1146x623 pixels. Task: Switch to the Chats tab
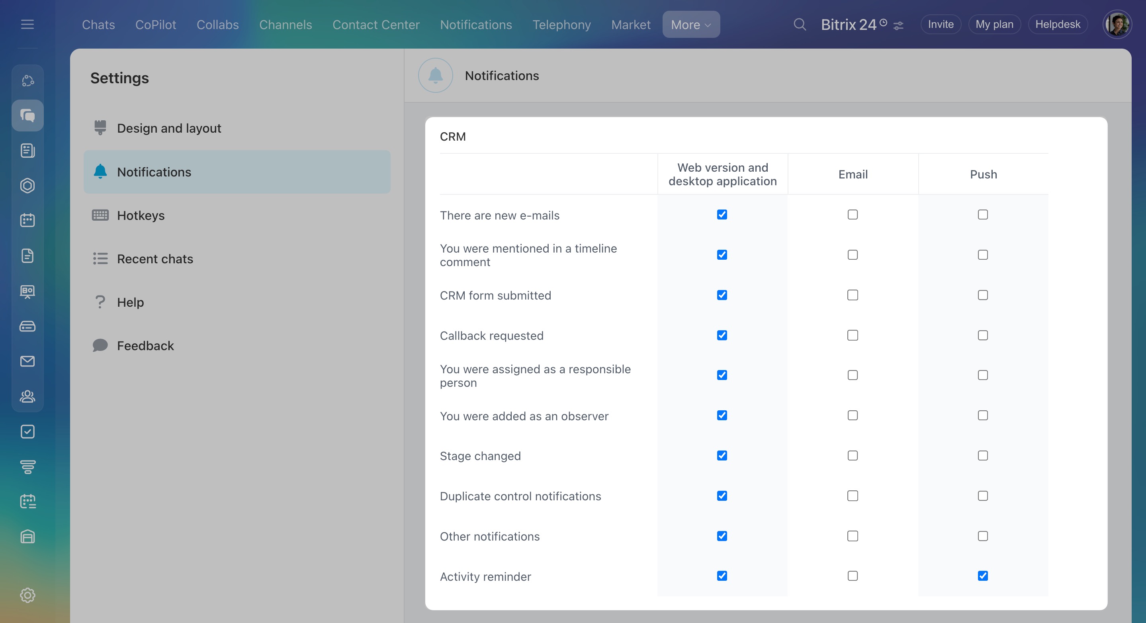point(98,24)
